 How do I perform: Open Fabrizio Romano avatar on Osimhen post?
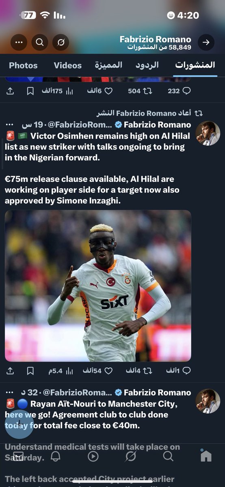click(x=208, y=134)
